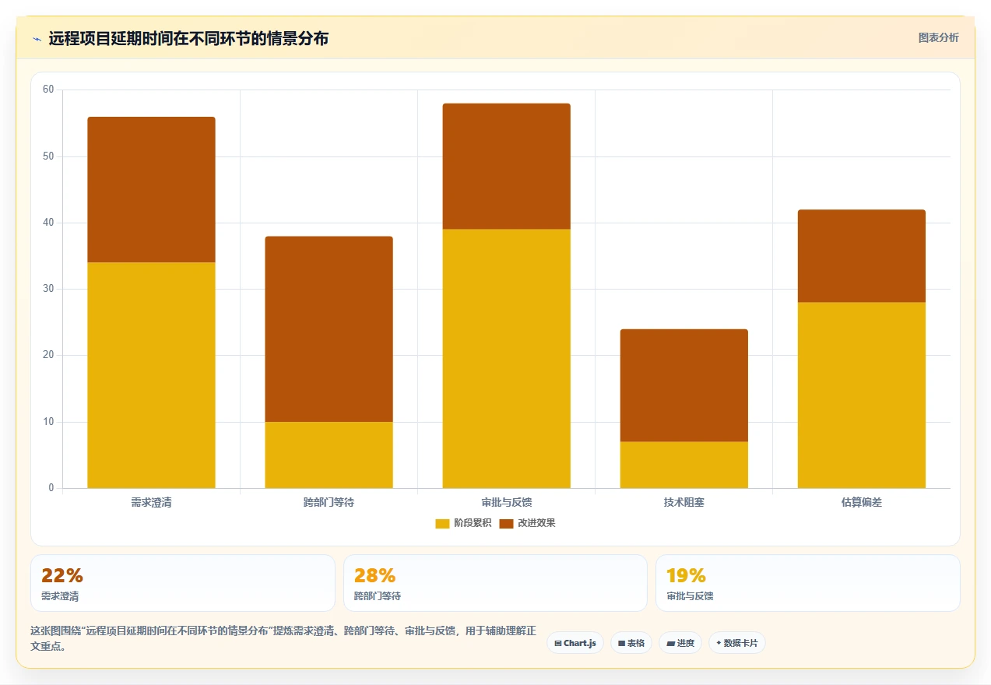Click the 跨部门等待 x-axis label
The width and height of the screenshot is (991, 685).
[329, 503]
